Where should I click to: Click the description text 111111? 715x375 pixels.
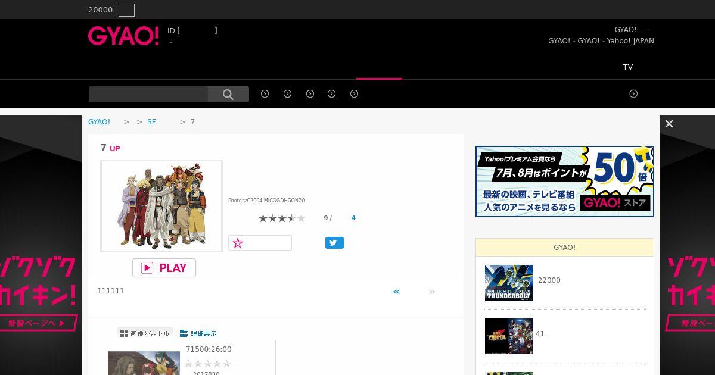(x=111, y=291)
